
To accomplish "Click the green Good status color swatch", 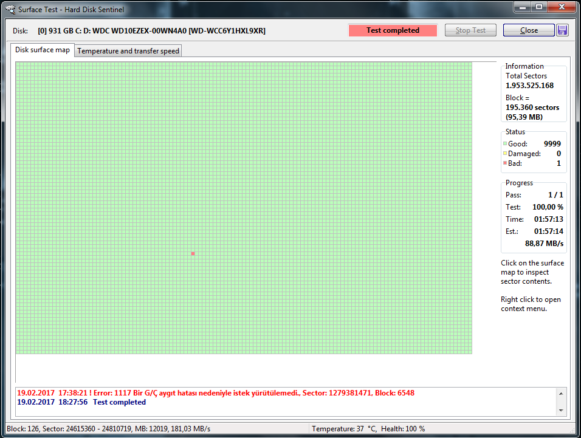I will point(504,143).
